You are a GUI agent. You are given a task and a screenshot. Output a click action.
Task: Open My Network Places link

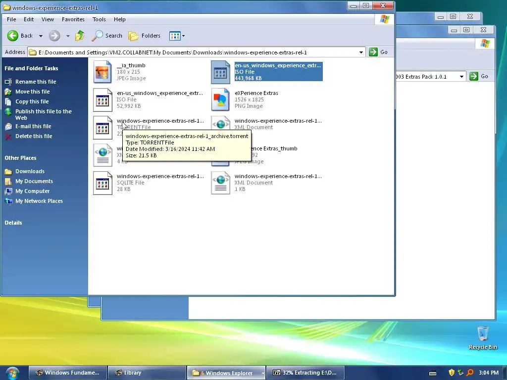point(39,201)
